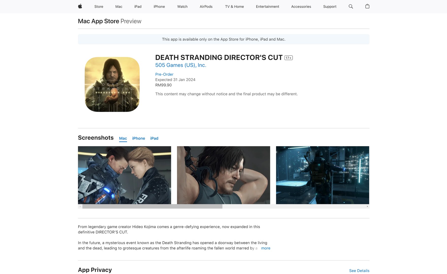
Task: Click the content may change notice text
Action: [226, 94]
